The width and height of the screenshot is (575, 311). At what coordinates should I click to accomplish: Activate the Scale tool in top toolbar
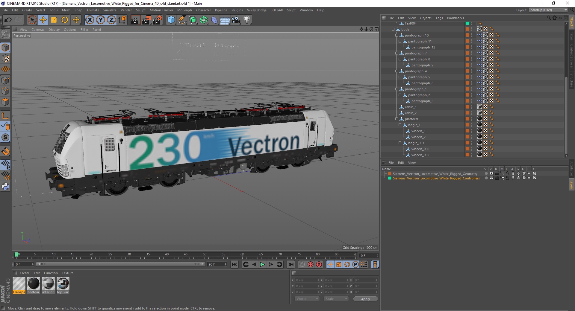54,20
